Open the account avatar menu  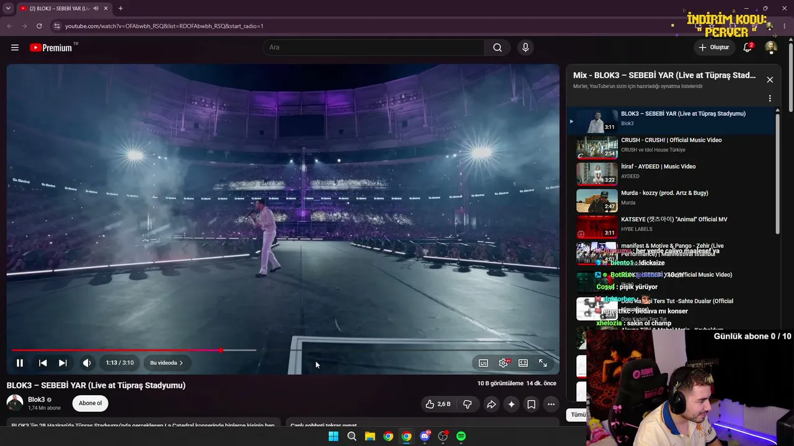pos(771,48)
